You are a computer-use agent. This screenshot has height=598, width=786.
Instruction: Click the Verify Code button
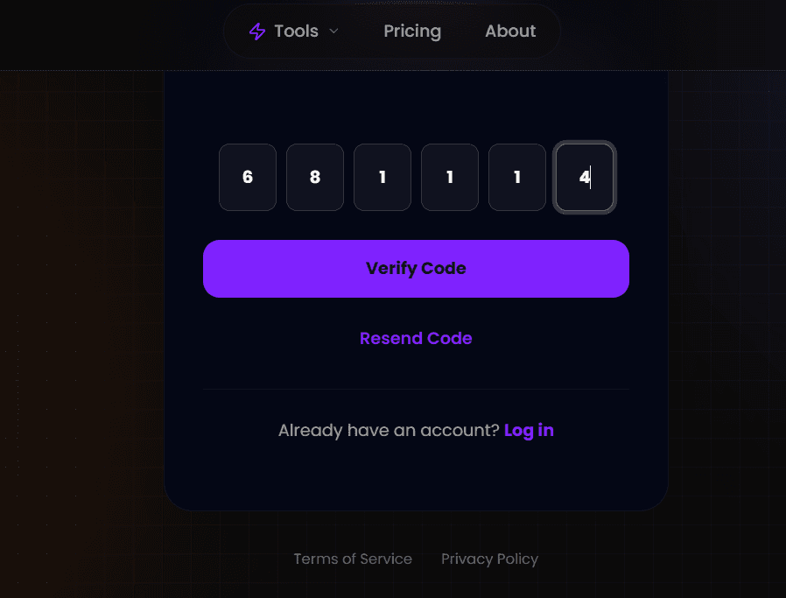pyautogui.click(x=416, y=268)
